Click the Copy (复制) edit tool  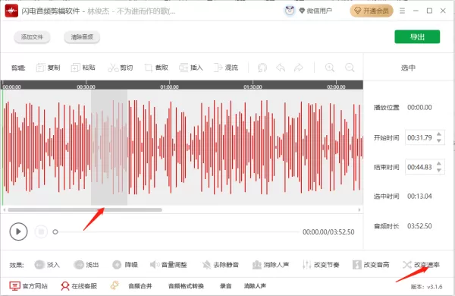[x=49, y=68]
